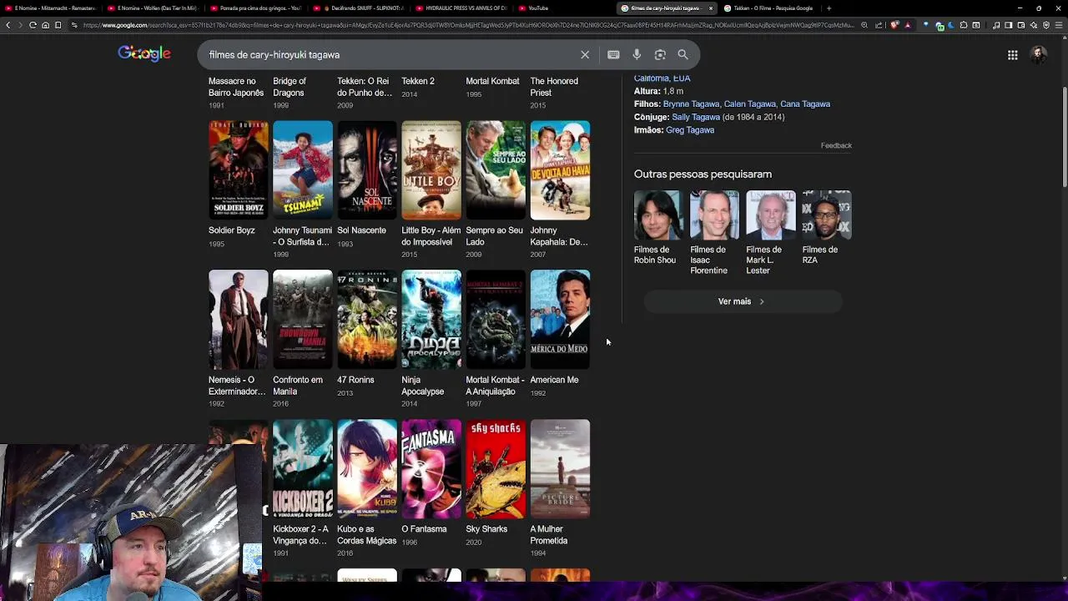This screenshot has height=601, width=1068.
Task: Click the zoom magnifier in the address bar
Action: point(864,25)
